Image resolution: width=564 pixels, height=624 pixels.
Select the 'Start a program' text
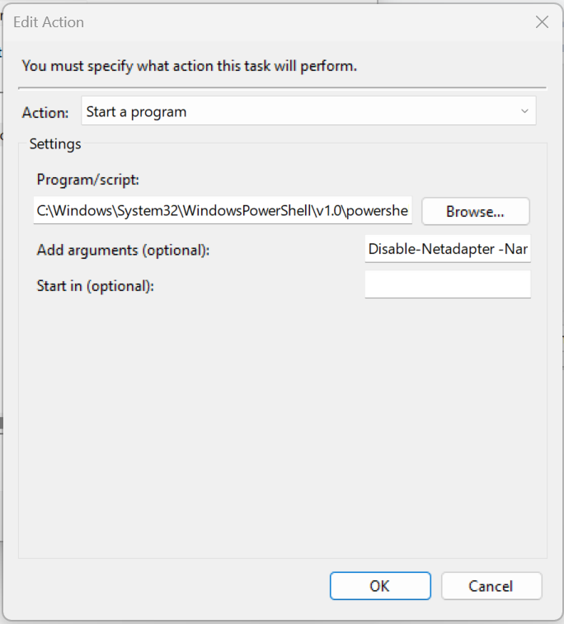point(136,112)
